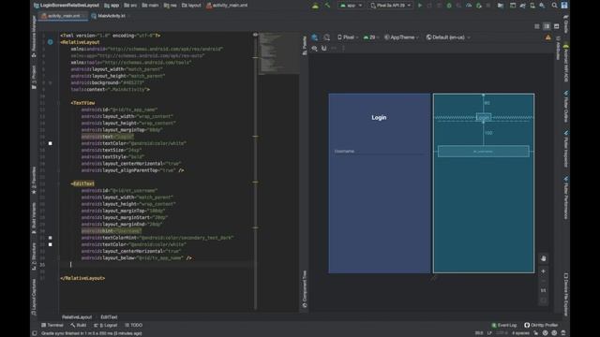Viewport: 600px width, 337px height.
Task: Click the eye icon above editor scrollbar
Action: (x=255, y=35)
